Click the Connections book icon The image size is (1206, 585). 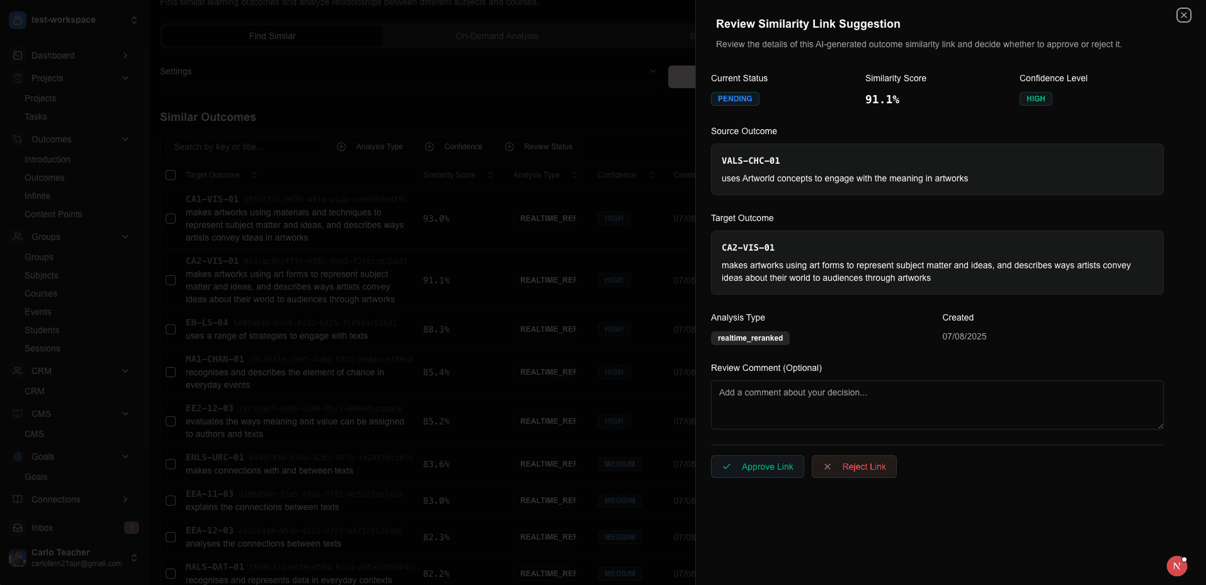[18, 499]
